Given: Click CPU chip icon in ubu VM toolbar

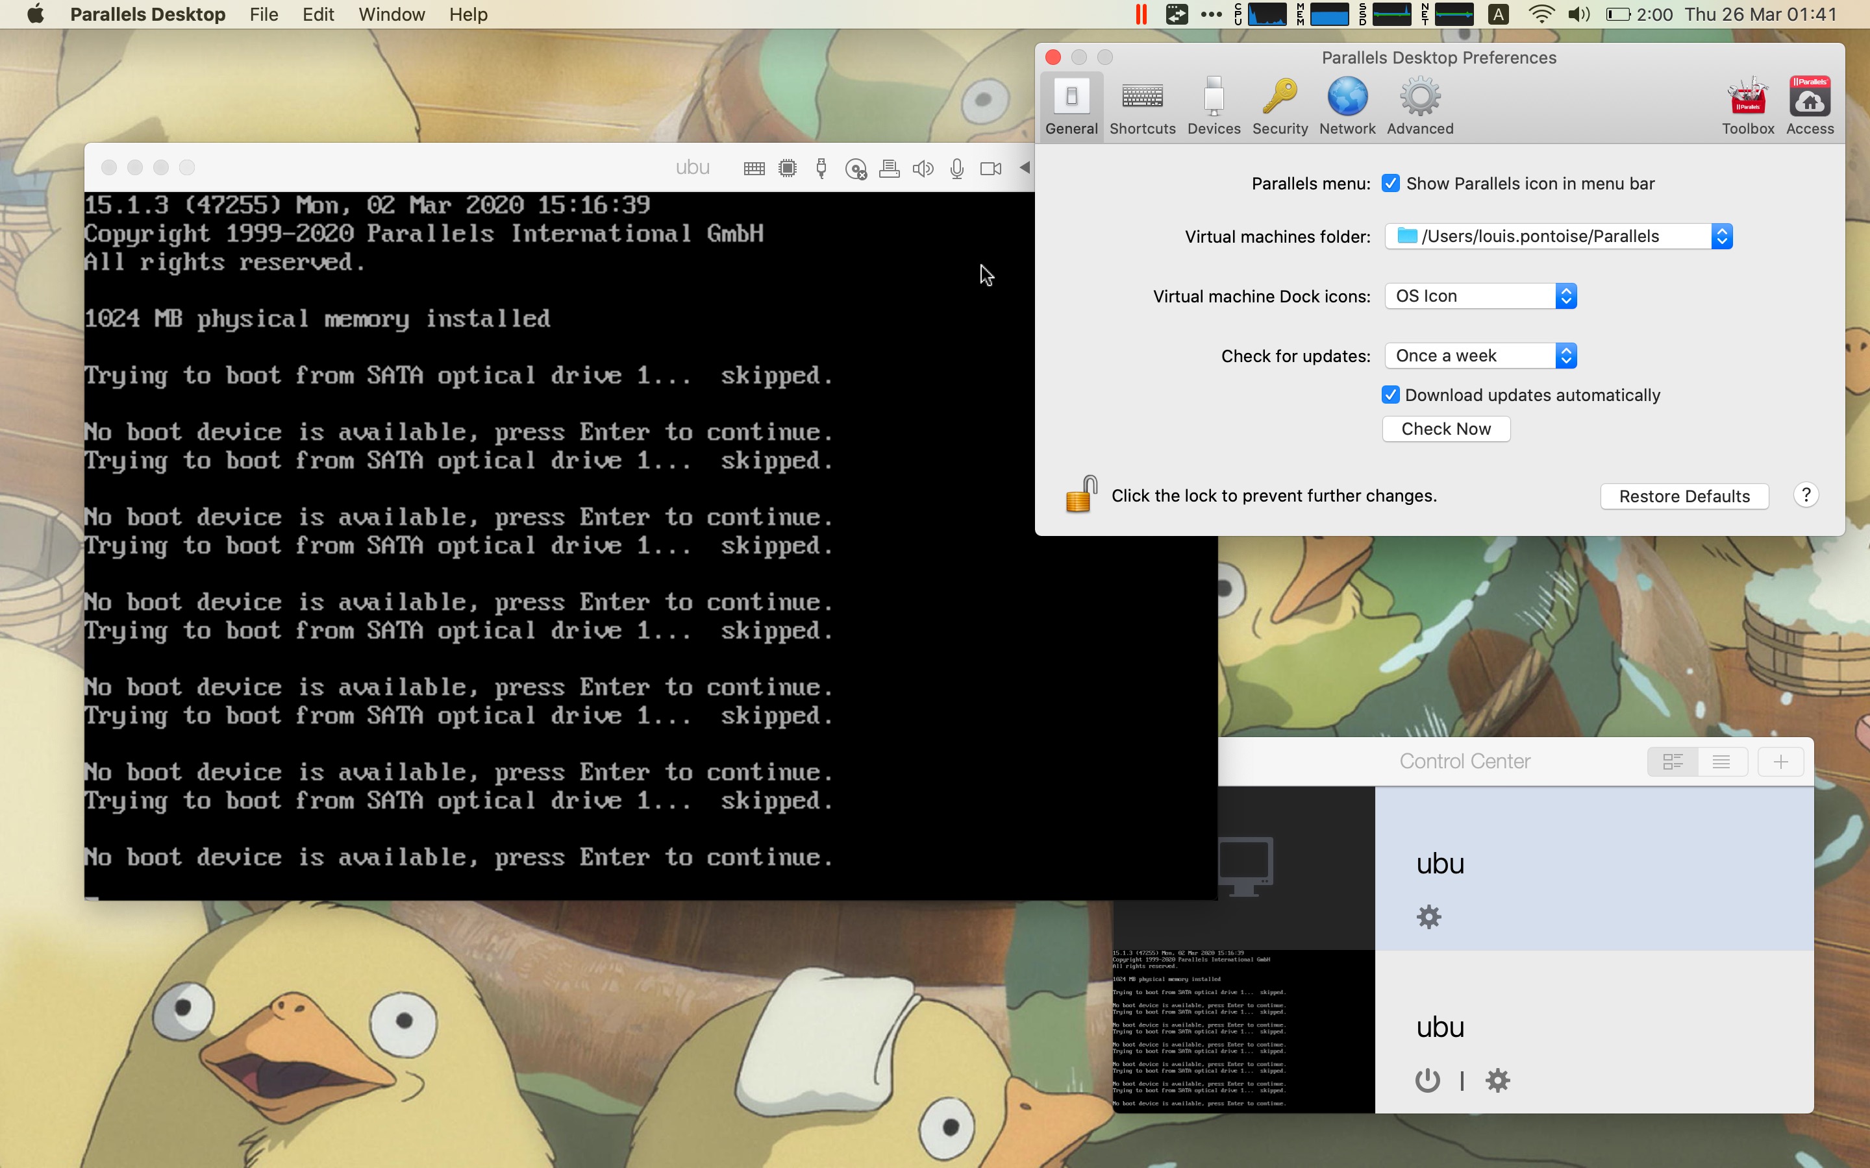Looking at the screenshot, I should pyautogui.click(x=788, y=169).
